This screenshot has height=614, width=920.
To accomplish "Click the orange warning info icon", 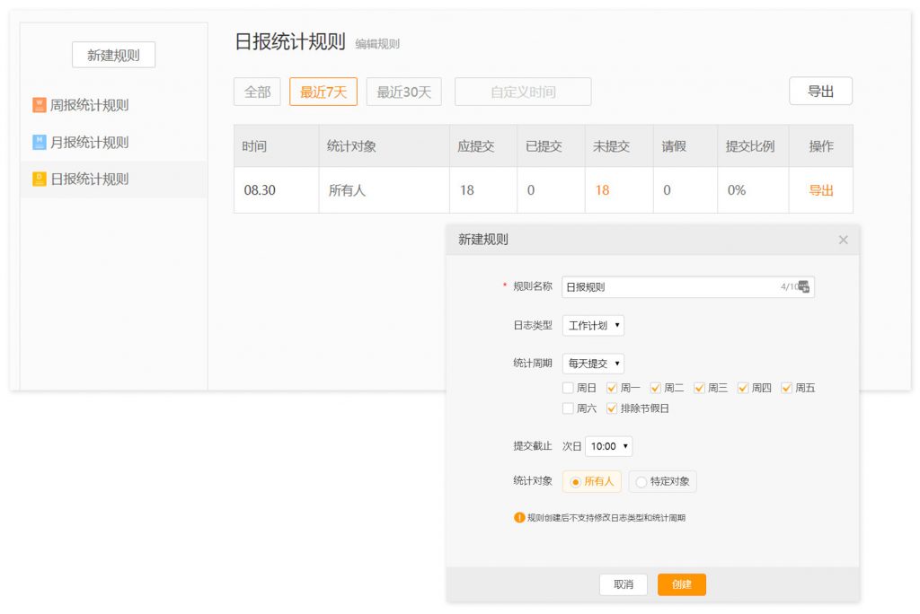I will pyautogui.click(x=519, y=518).
